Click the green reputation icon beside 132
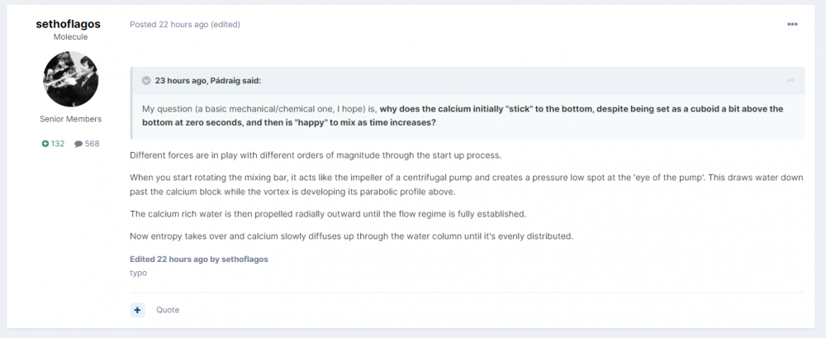 click(x=45, y=144)
